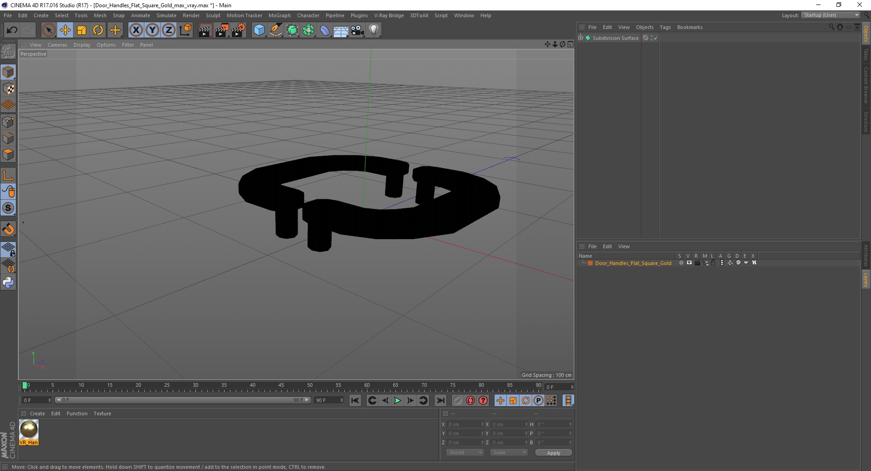Go to start of animation
The image size is (871, 471).
pyautogui.click(x=355, y=400)
